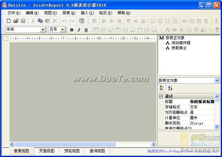Switch to the 预览视图 tab
This screenshot has width=222, height=157.
point(72,151)
